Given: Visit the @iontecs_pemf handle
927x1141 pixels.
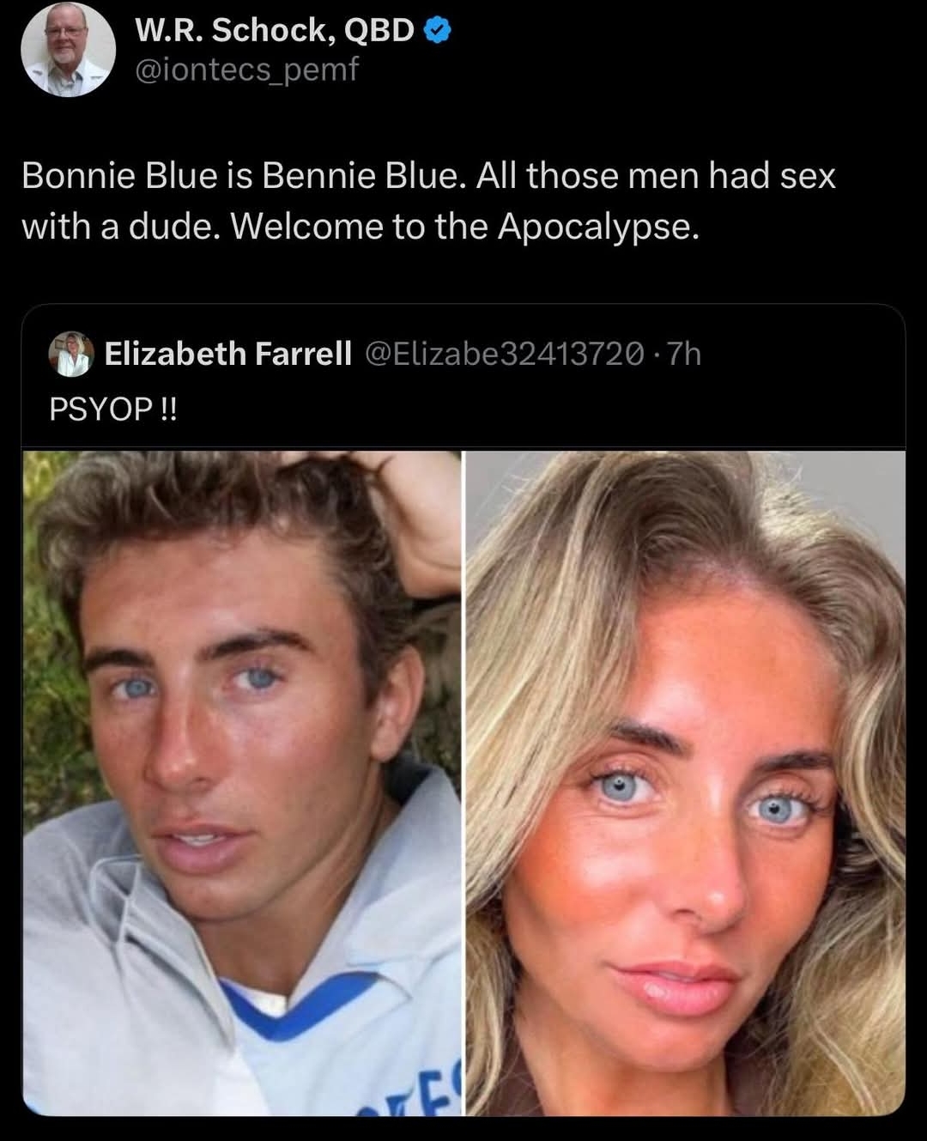Looking at the screenshot, I should pyautogui.click(x=246, y=70).
